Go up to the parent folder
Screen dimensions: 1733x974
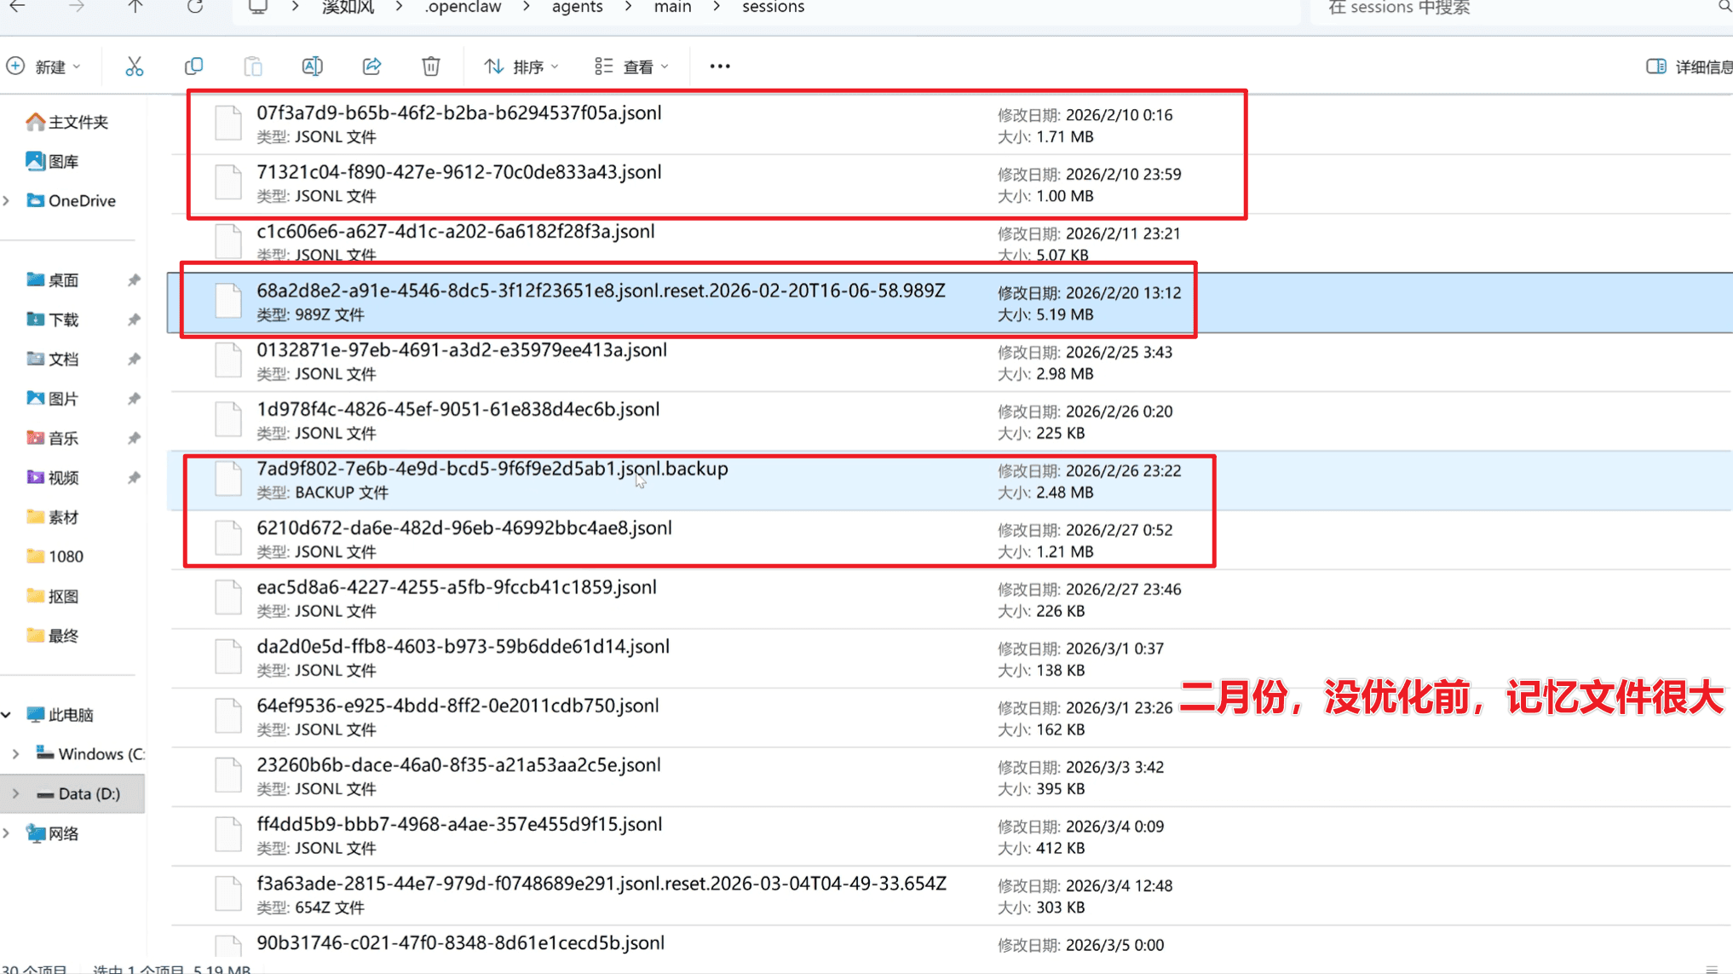pyautogui.click(x=135, y=8)
